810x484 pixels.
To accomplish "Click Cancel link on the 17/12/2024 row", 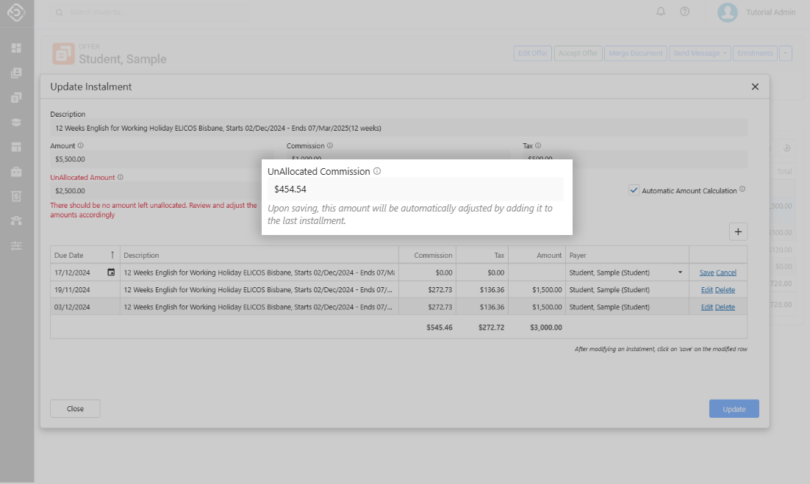I will [726, 272].
